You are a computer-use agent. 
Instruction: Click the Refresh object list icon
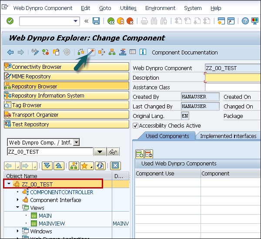(x=100, y=165)
